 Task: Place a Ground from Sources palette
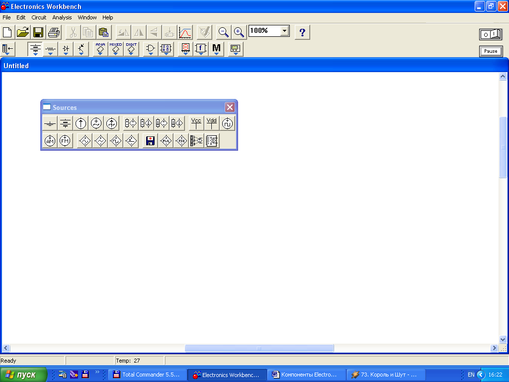[50, 123]
